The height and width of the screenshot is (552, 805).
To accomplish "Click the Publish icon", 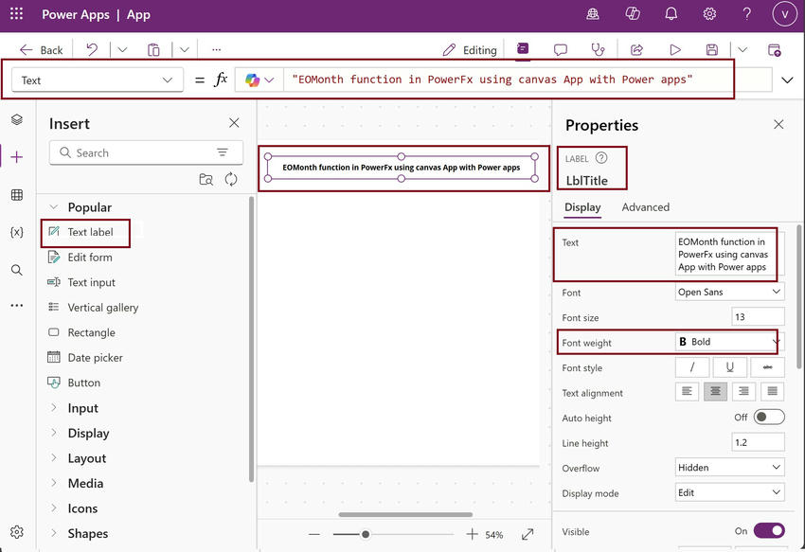I will click(x=774, y=50).
